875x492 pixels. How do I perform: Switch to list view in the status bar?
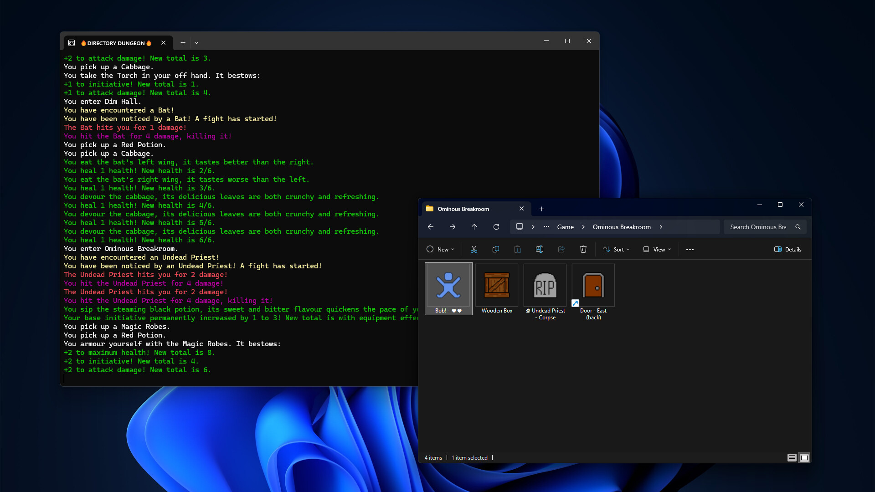[x=792, y=457]
